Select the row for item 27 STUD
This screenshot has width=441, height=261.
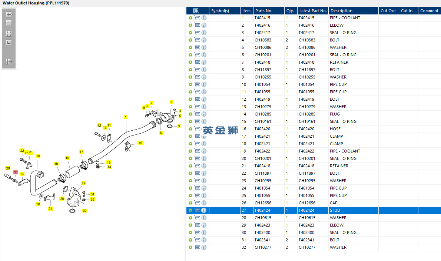tap(314, 210)
